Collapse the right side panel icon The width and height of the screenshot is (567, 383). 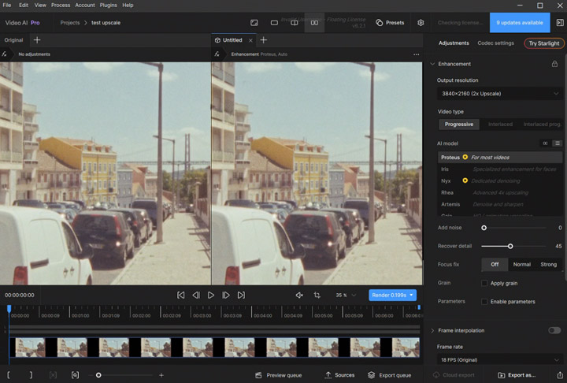[x=560, y=23]
